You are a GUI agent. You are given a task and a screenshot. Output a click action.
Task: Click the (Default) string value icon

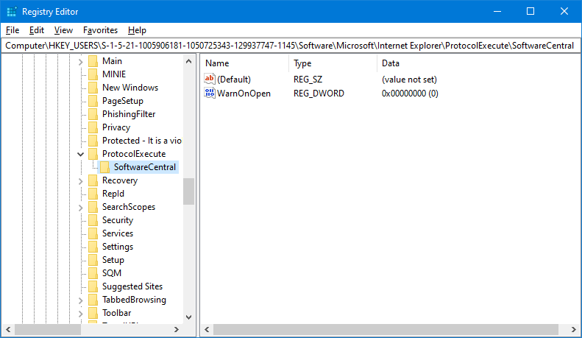[x=210, y=79]
